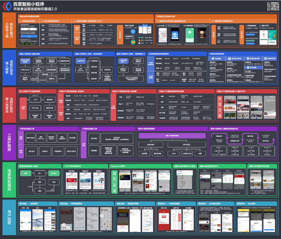Click the wide purple 智能小程序搜索指数 bar

pyautogui.click(x=172, y=136)
